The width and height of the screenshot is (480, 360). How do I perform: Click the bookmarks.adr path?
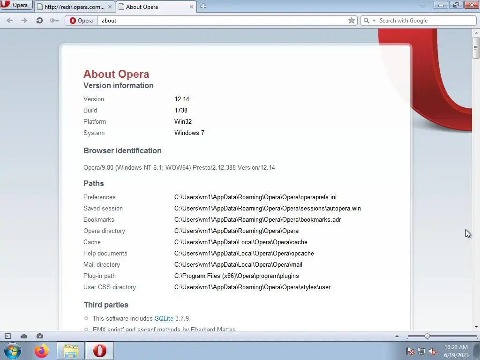[x=257, y=219]
